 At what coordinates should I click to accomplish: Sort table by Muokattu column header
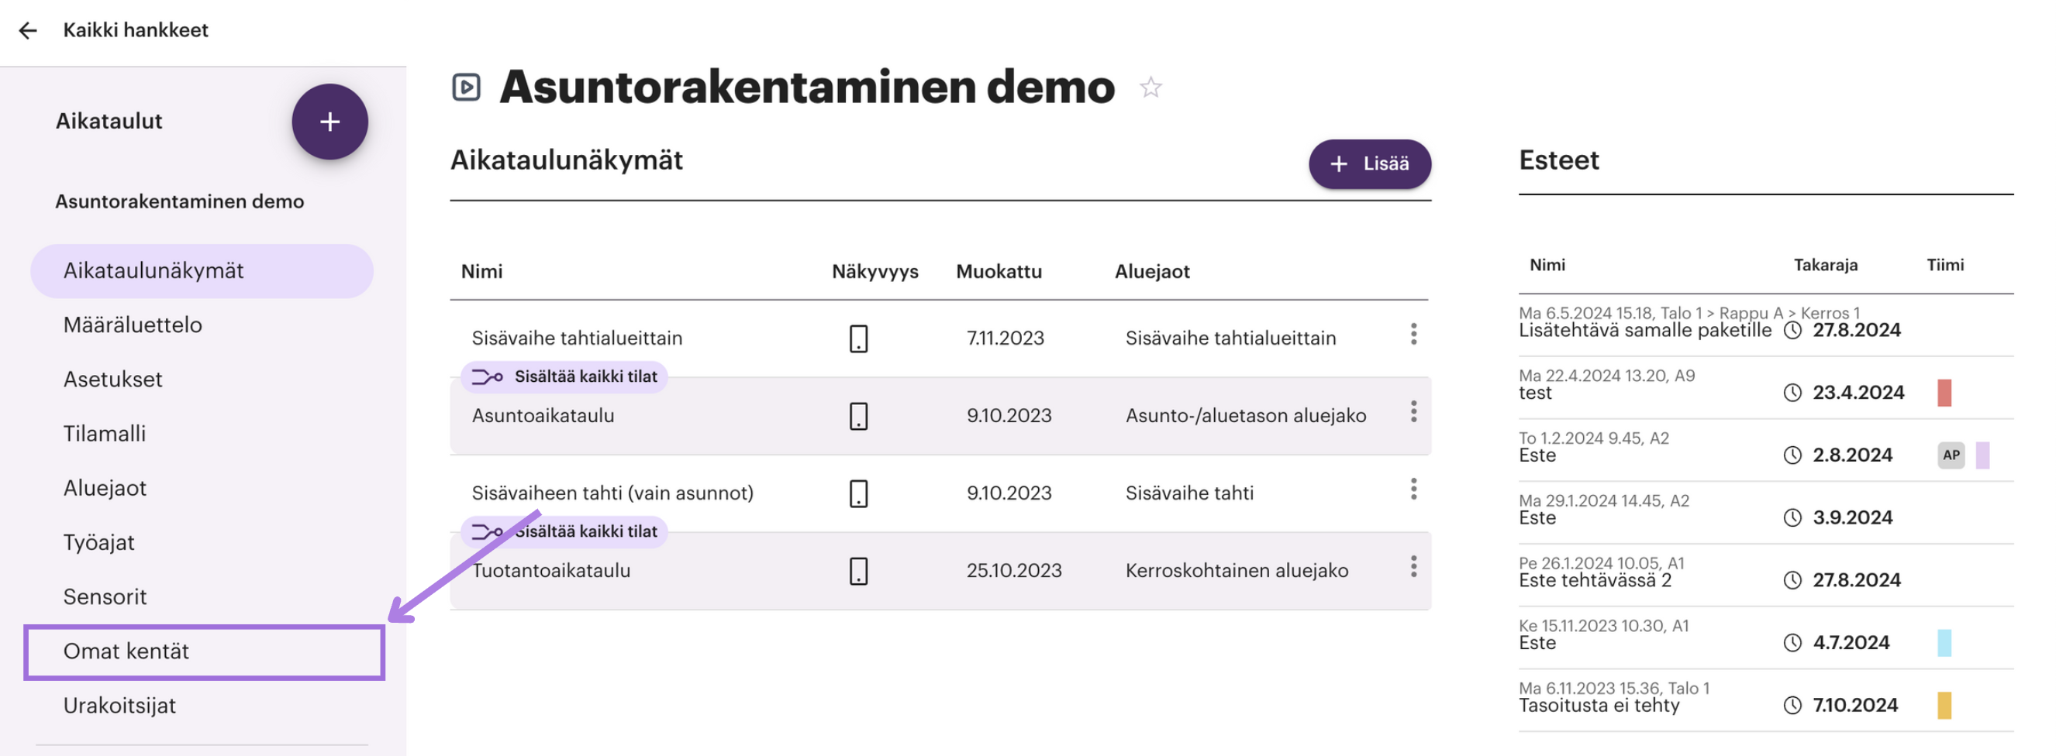click(998, 271)
